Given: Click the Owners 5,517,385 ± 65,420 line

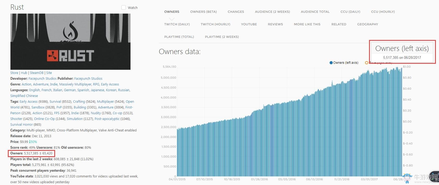Looking at the screenshot, I should point(31,153).
